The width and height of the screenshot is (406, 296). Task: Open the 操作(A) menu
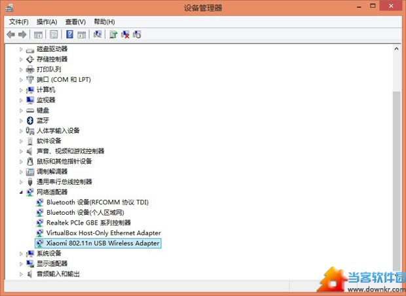tap(46, 22)
